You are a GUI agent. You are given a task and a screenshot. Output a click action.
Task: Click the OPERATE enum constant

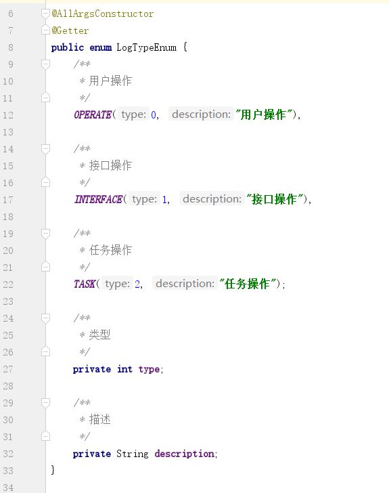pyautogui.click(x=93, y=114)
